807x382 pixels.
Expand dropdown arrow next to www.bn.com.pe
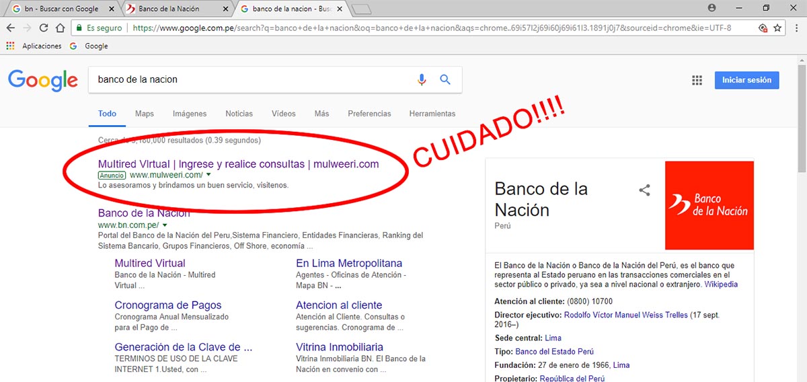[164, 225]
